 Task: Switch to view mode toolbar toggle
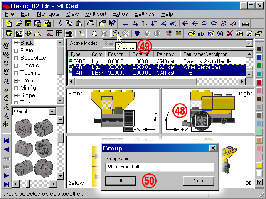pos(9,33)
